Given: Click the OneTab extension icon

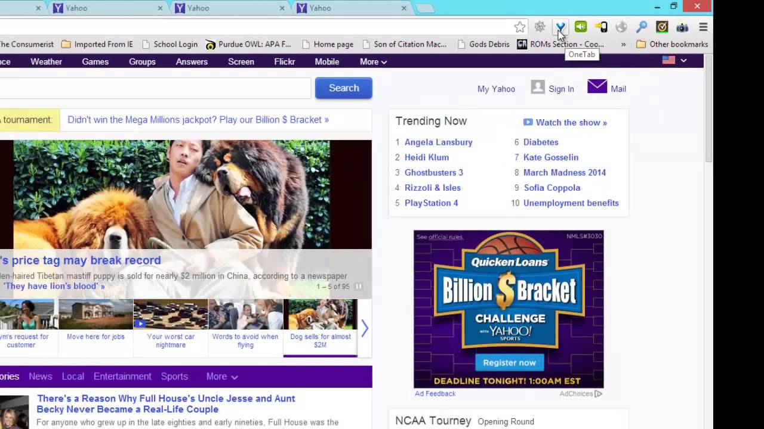Looking at the screenshot, I should (560, 27).
